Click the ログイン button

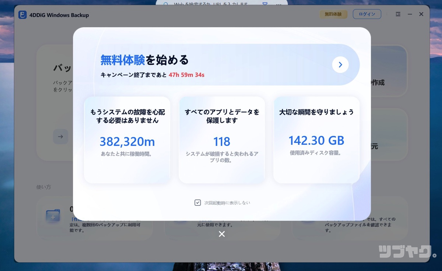366,14
